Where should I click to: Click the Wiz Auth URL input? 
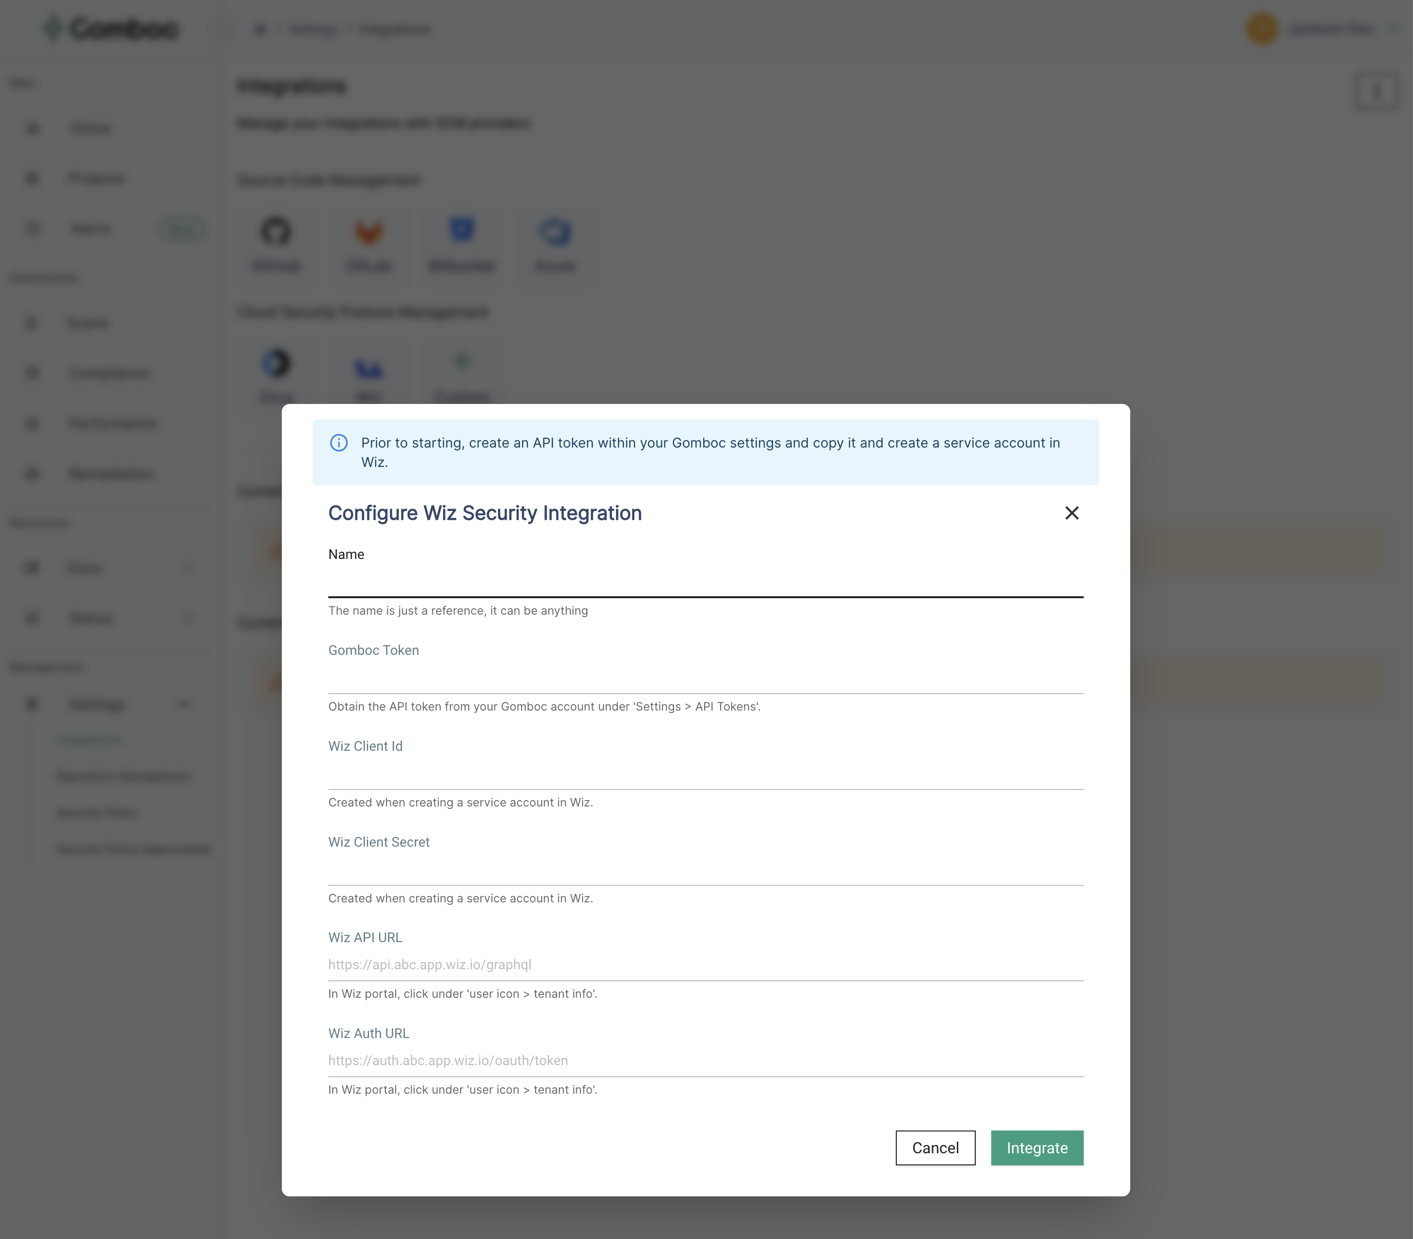click(x=706, y=1061)
